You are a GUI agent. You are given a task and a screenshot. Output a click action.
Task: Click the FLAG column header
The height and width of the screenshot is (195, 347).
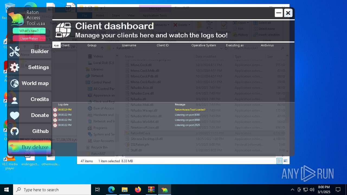pyautogui.click(x=56, y=45)
